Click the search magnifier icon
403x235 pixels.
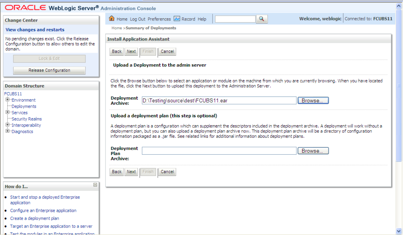261,19
